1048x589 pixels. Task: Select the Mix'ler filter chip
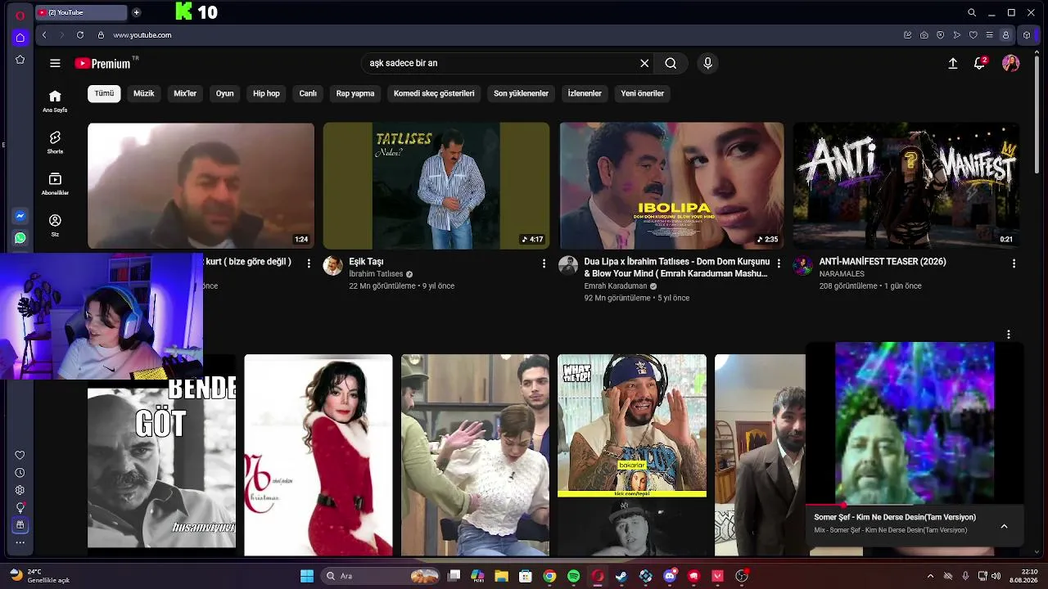[185, 93]
